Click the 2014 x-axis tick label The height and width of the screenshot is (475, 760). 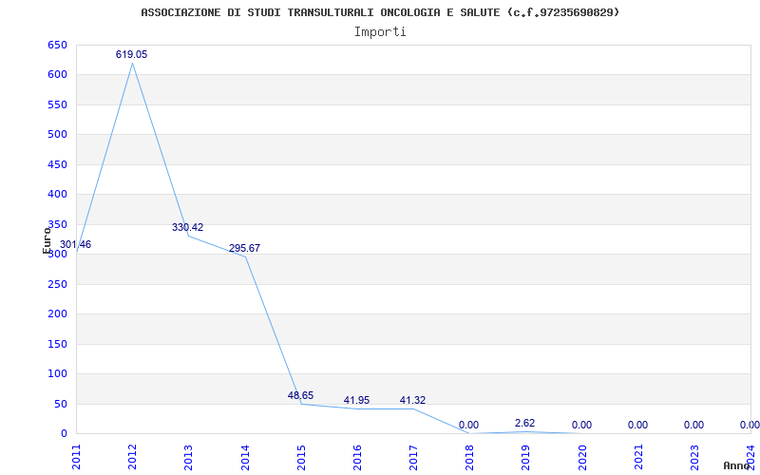245,458
